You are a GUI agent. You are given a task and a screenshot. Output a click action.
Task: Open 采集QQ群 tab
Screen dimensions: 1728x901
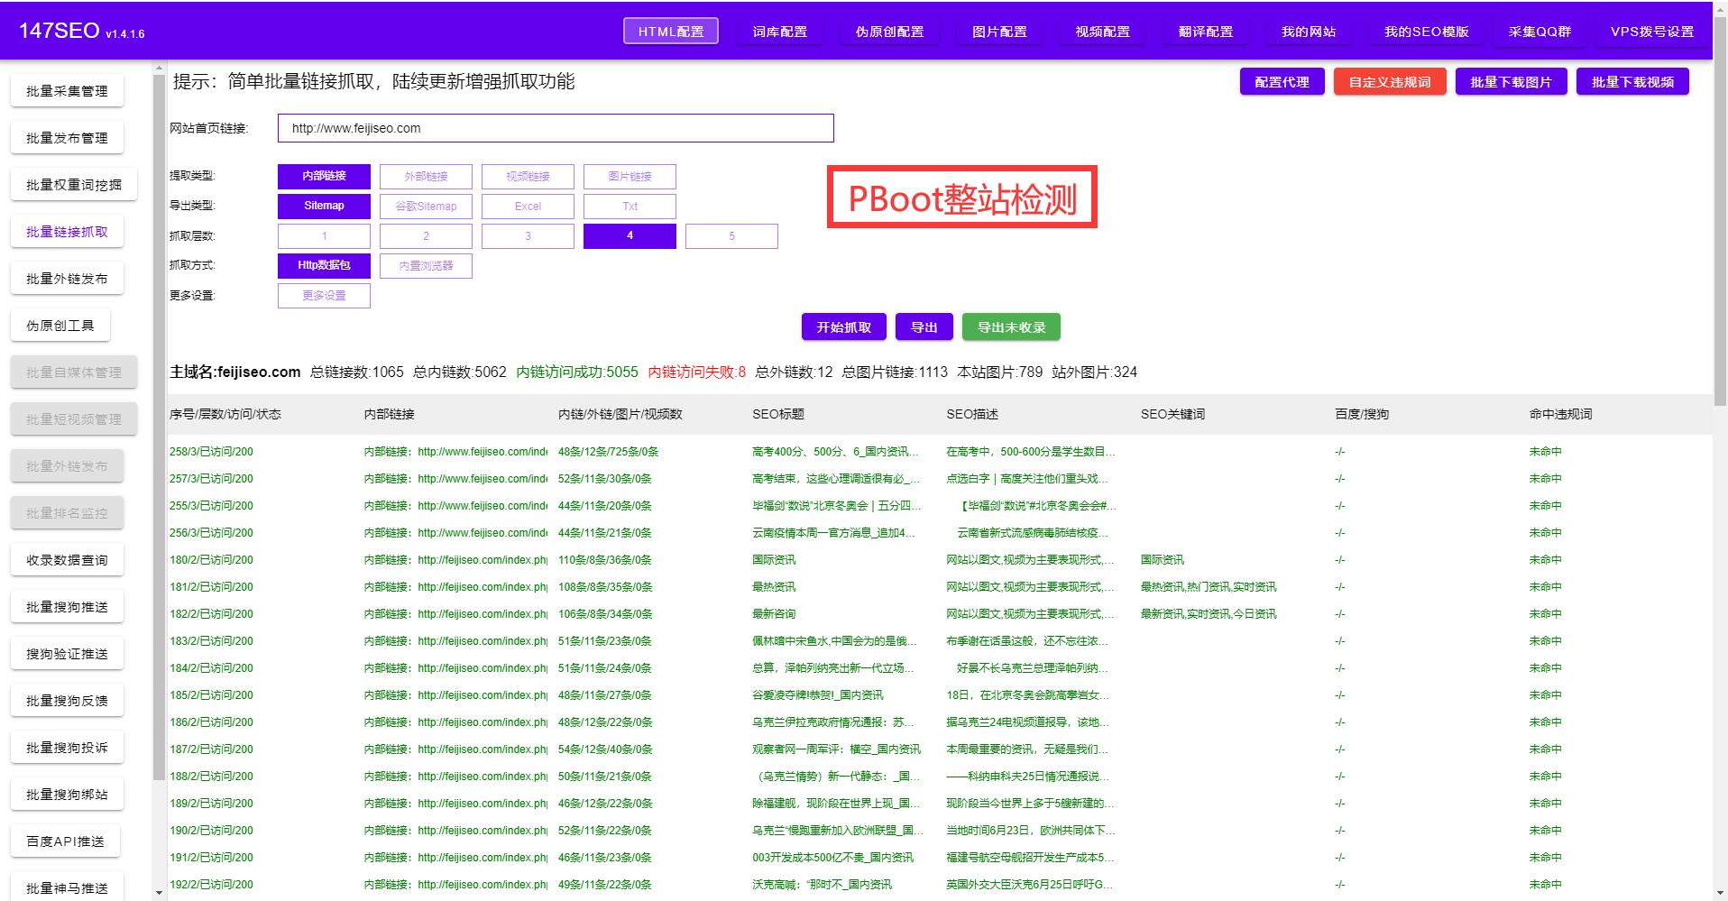tap(1540, 32)
